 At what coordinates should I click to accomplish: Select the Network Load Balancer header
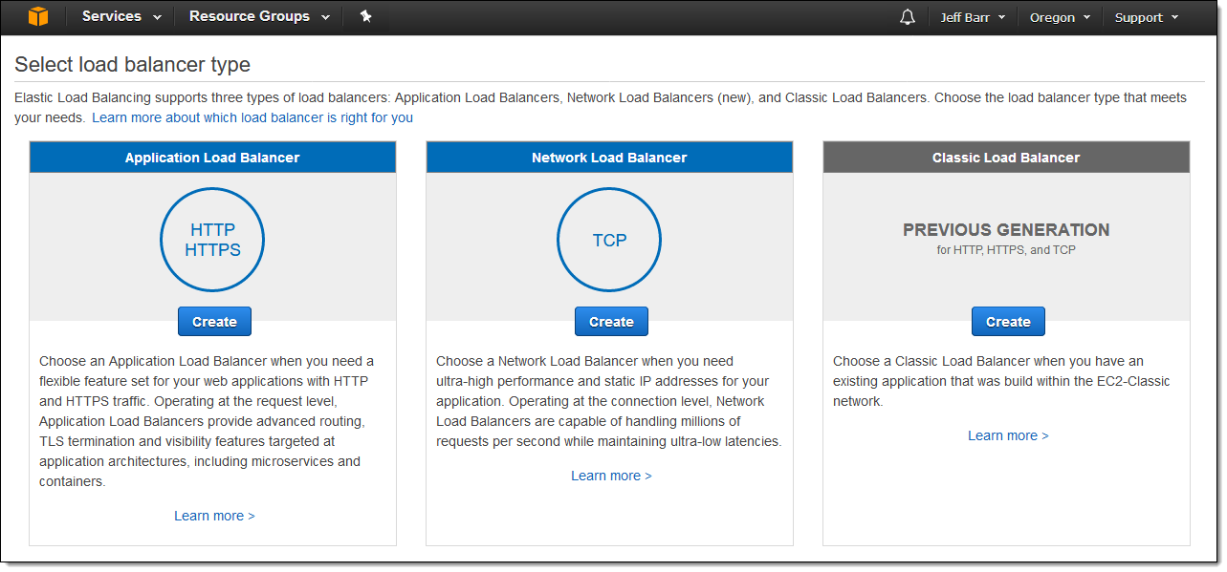click(608, 157)
